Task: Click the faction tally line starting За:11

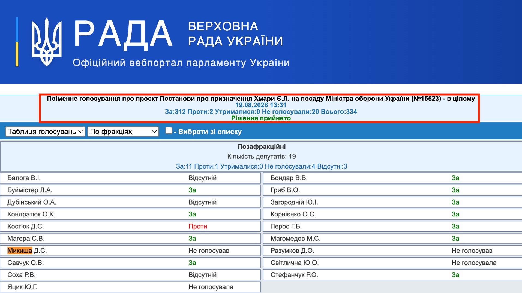Action: (262, 166)
